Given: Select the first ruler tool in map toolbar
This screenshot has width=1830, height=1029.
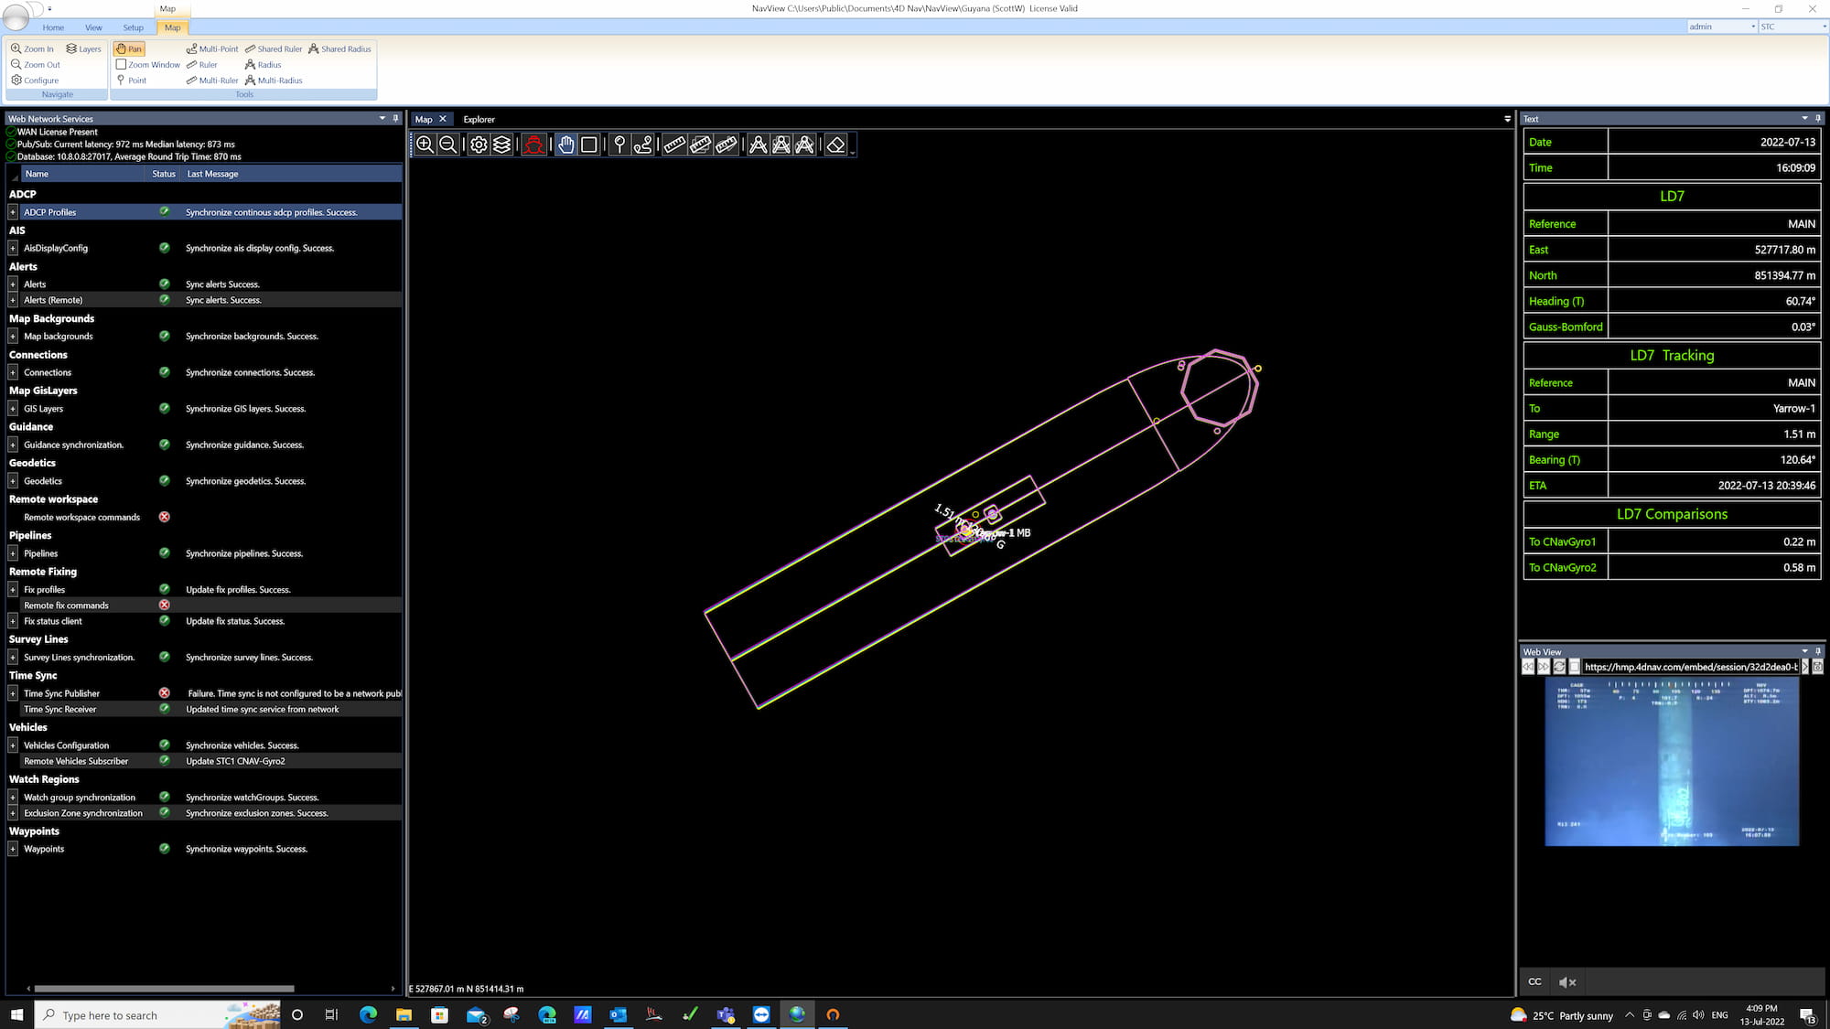Looking at the screenshot, I should click(x=674, y=145).
